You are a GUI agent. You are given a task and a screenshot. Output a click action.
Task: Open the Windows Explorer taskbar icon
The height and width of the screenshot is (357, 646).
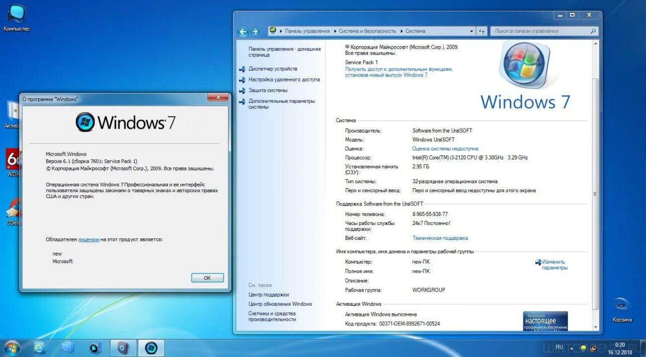68,348
